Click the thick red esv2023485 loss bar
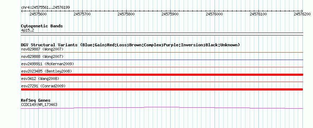313x128 pixels. (x=162, y=75)
